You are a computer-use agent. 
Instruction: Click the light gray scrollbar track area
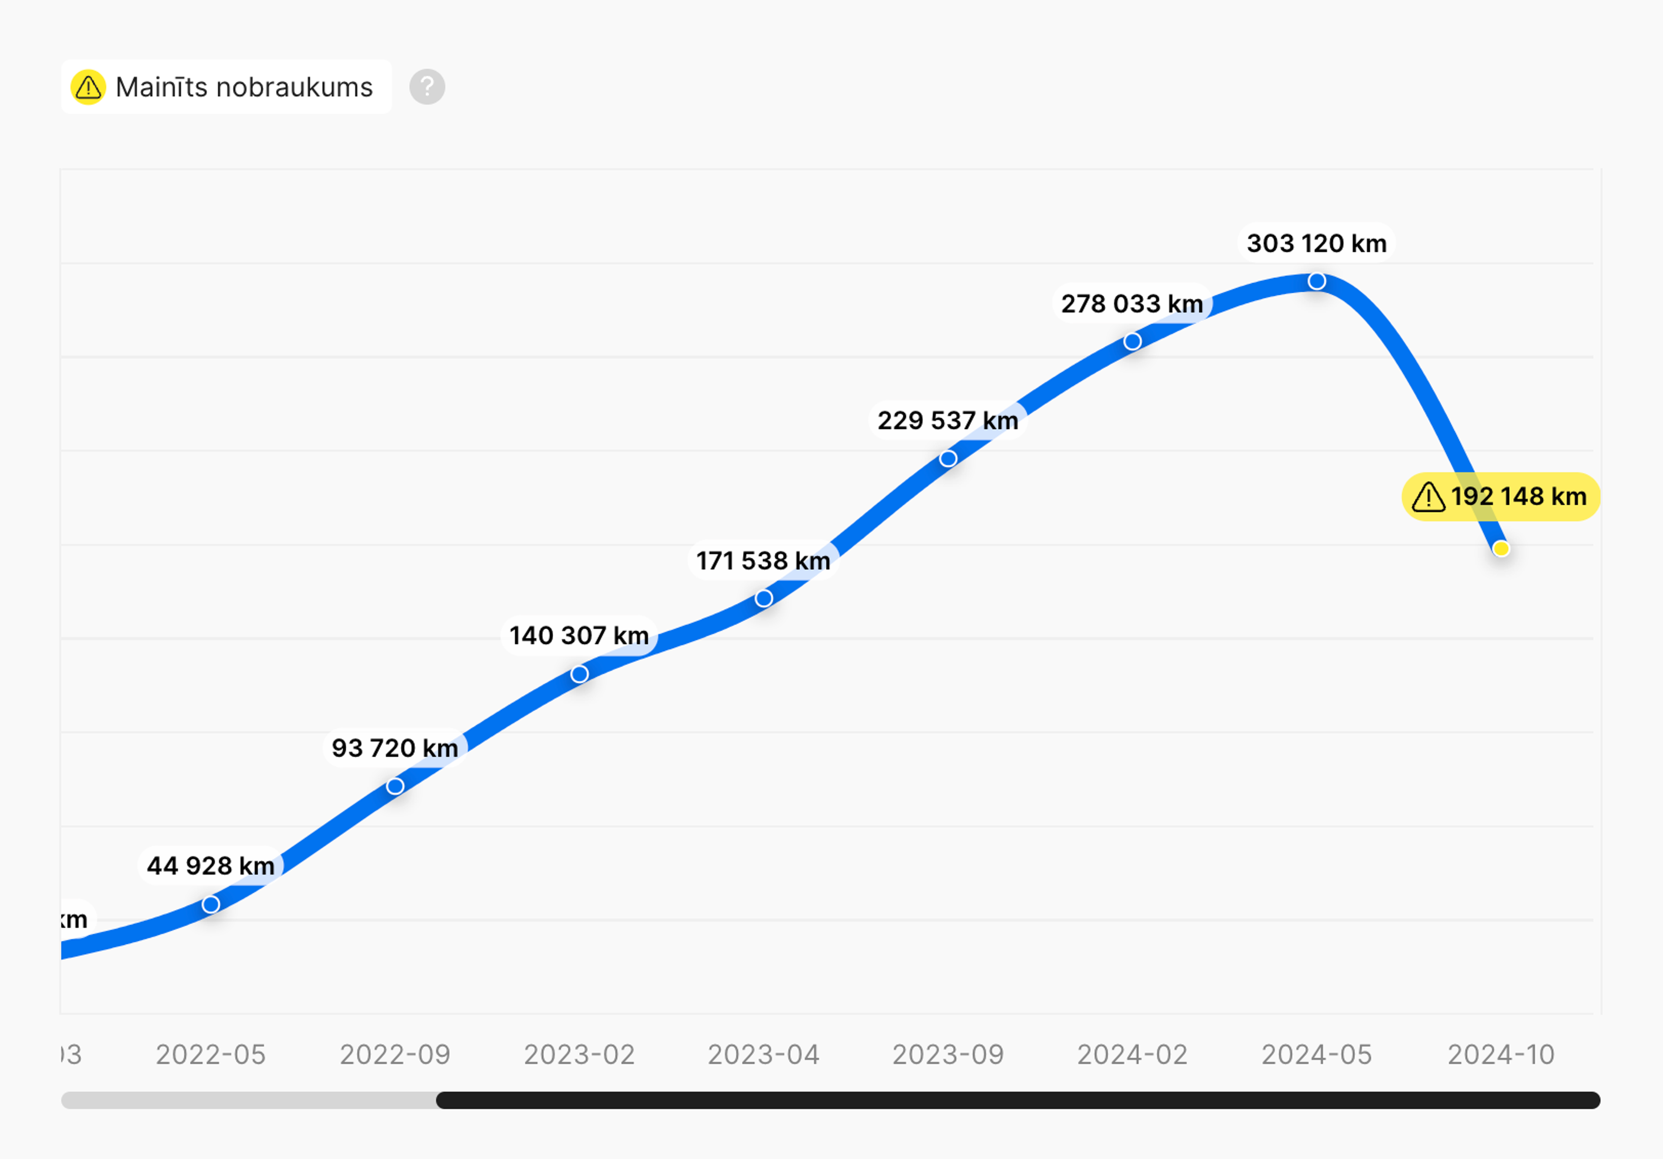pos(249,1101)
